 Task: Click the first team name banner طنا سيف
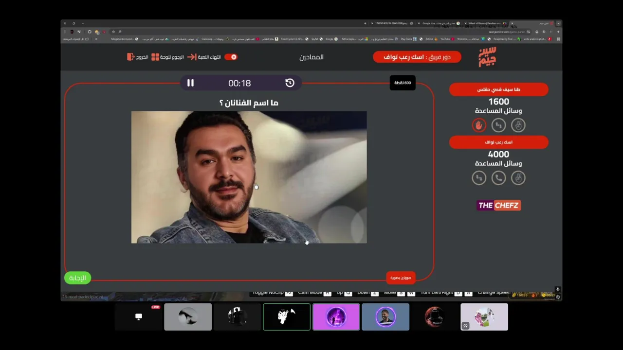pyautogui.click(x=498, y=89)
